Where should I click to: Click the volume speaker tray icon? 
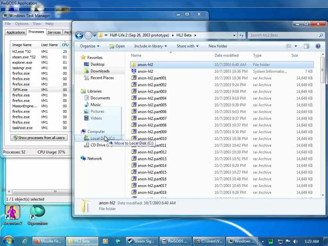tap(295, 242)
